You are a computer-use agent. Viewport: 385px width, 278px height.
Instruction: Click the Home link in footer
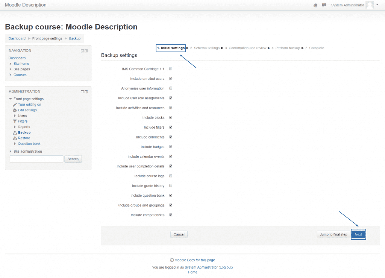[x=192, y=272]
